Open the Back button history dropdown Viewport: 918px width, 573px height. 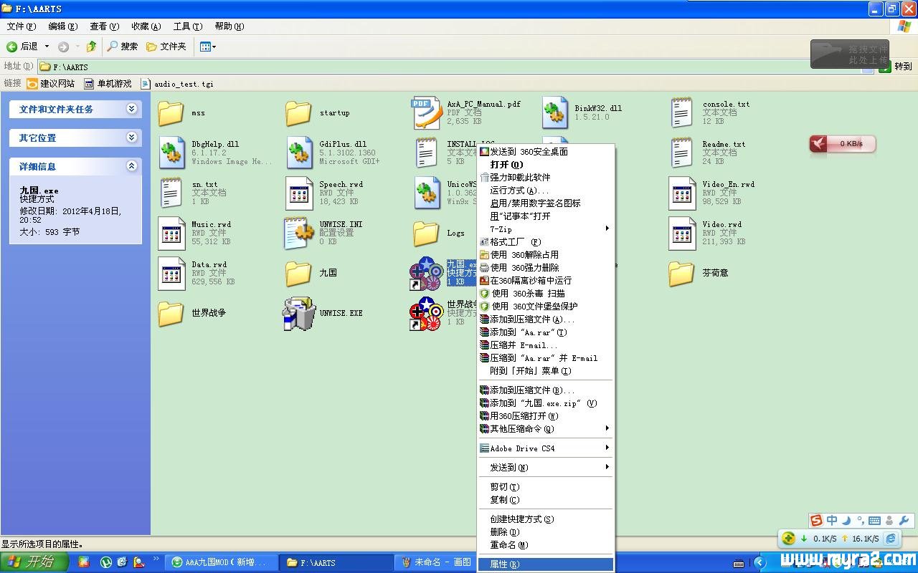[47, 47]
